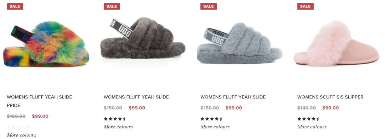
Task: Open title link below dark grey slide
Action: click(136, 97)
